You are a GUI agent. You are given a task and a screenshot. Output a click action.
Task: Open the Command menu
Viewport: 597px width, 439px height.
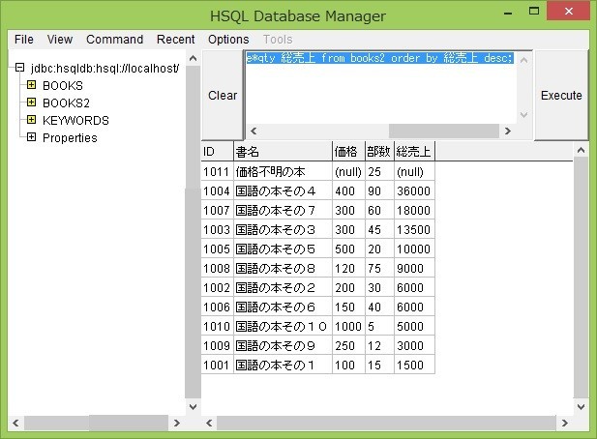114,40
